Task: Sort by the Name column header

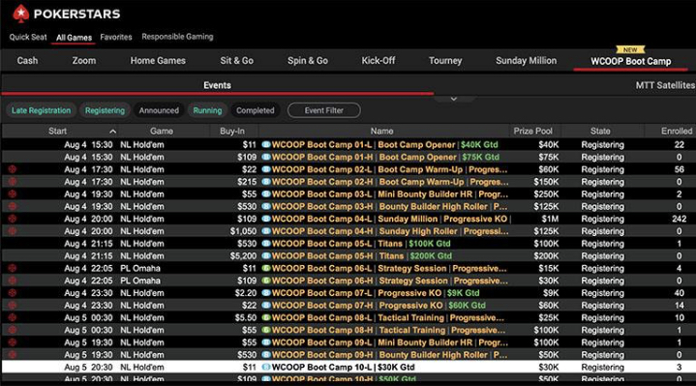Action: (381, 132)
